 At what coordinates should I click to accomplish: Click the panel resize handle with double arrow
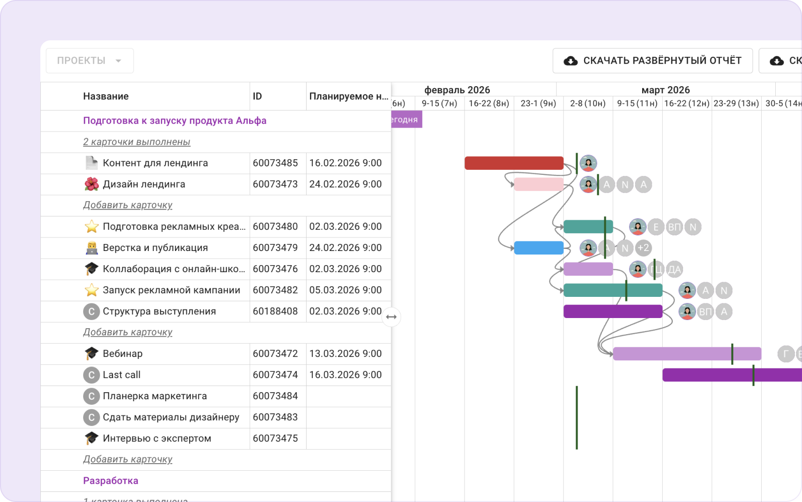[x=391, y=317]
